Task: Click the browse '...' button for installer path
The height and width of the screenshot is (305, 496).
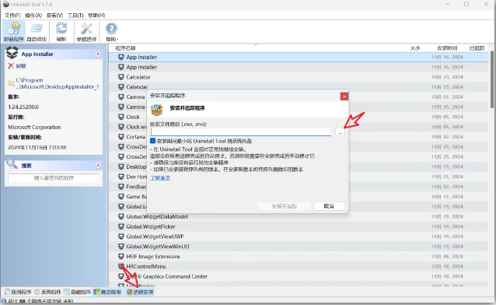Action: pyautogui.click(x=340, y=132)
